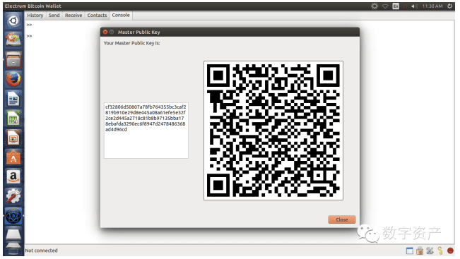
Task: Open the Amazon launcher icon
Action: click(x=13, y=177)
